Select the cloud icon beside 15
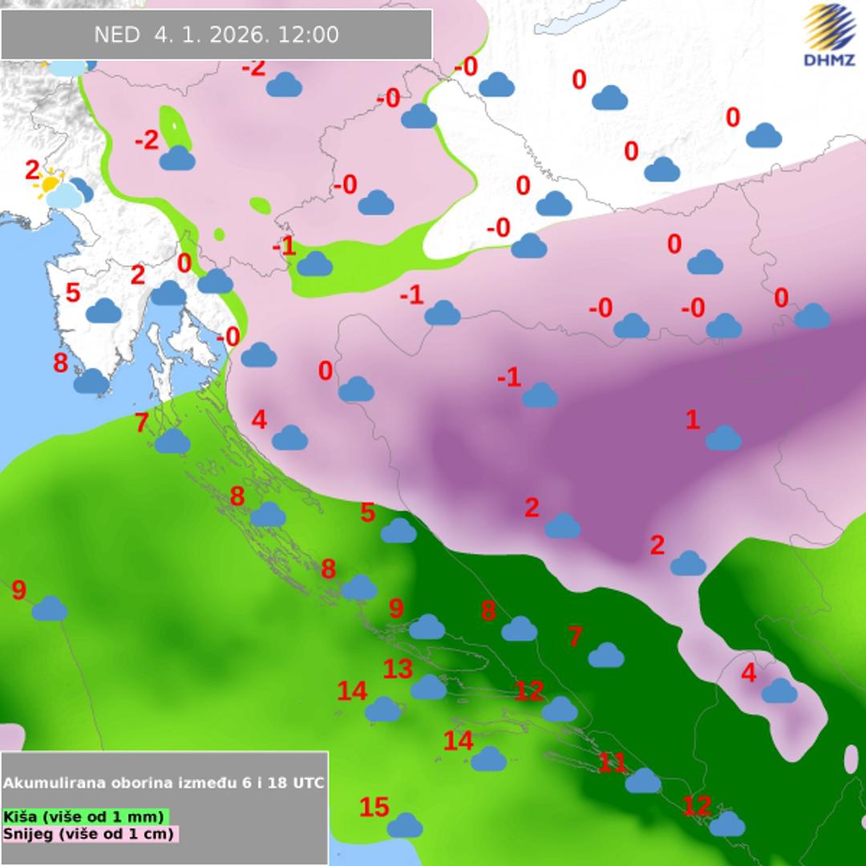 coord(405,825)
